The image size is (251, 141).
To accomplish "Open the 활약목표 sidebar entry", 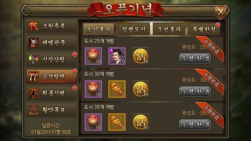I will [52, 110].
